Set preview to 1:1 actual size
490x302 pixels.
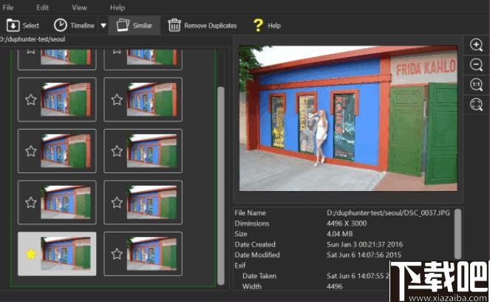[x=476, y=85]
